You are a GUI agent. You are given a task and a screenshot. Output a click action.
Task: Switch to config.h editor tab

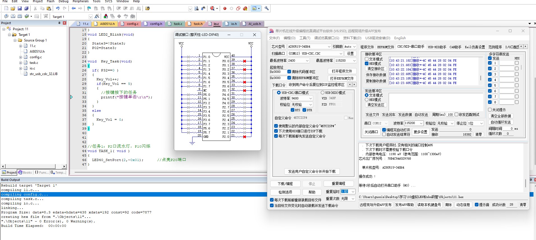click(x=154, y=24)
